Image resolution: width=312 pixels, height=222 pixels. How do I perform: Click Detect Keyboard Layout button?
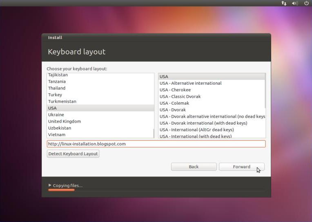[x=73, y=154]
